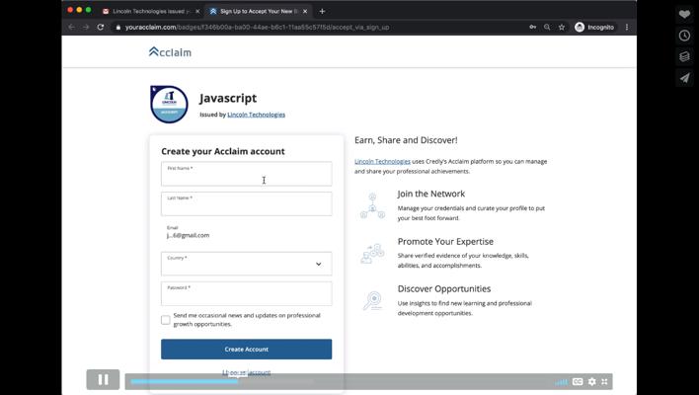Viewport: 699px width, 395px height.
Task: Click the Create Account button
Action: point(247,349)
